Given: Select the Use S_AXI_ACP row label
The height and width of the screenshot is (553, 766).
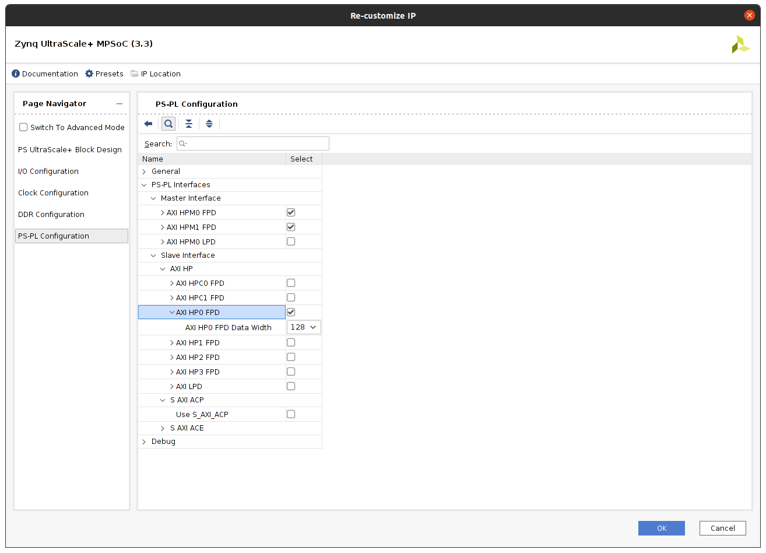Looking at the screenshot, I should tap(202, 414).
